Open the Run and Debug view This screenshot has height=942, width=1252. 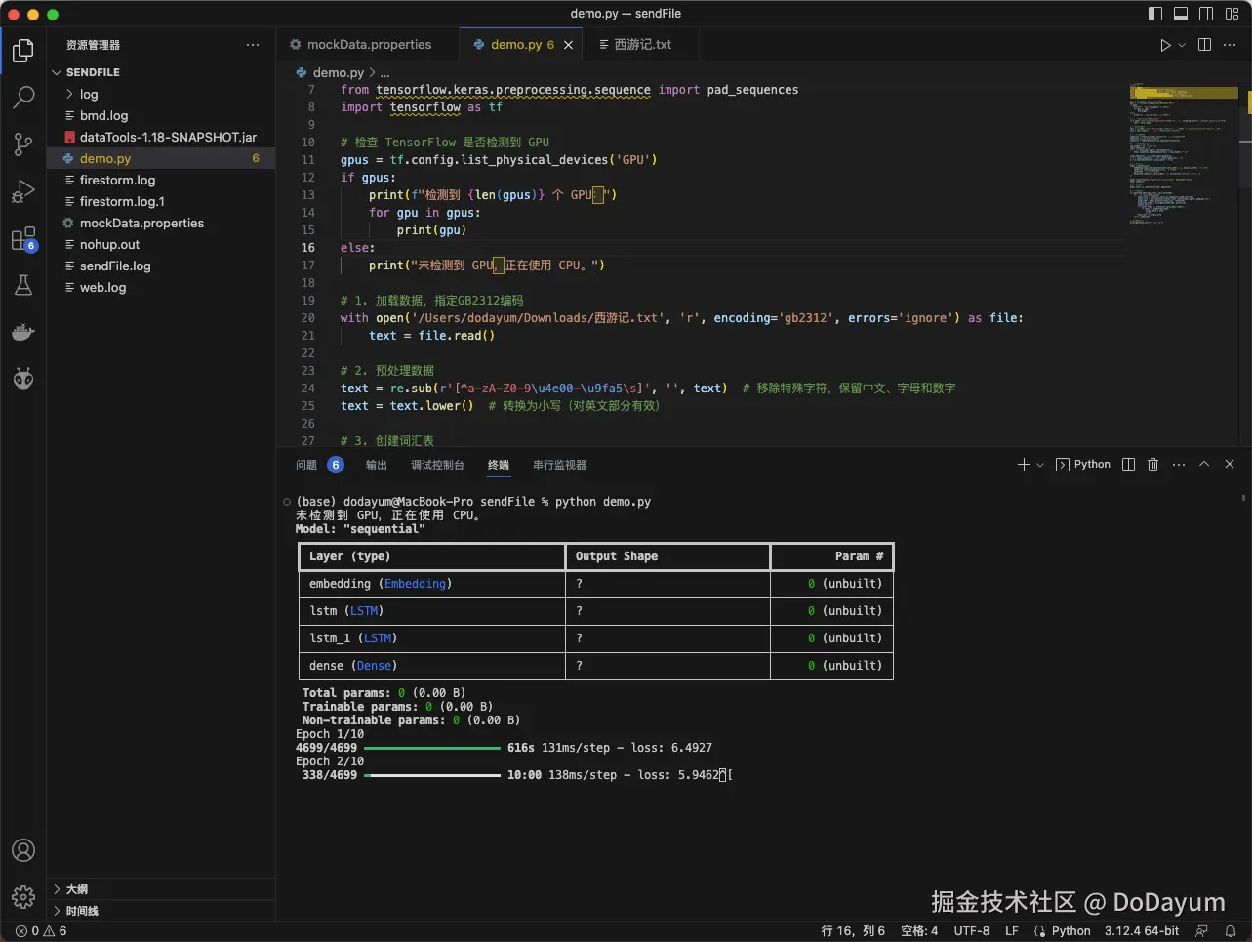point(23,191)
